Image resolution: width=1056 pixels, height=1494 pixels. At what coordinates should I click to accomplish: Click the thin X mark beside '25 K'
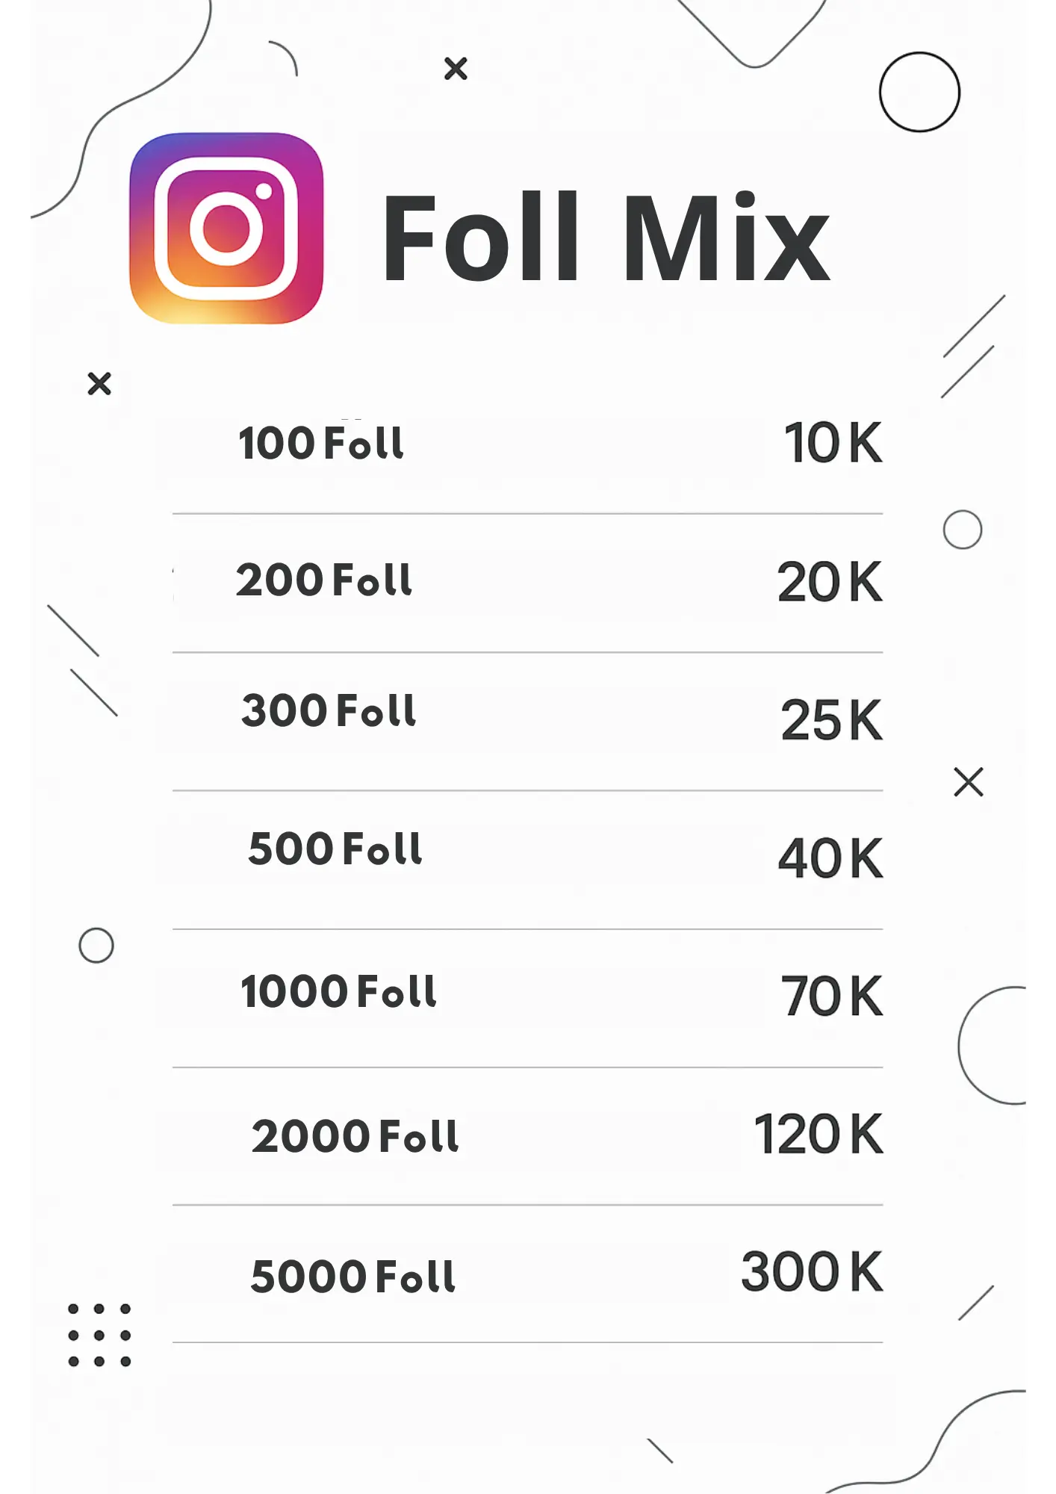[969, 782]
